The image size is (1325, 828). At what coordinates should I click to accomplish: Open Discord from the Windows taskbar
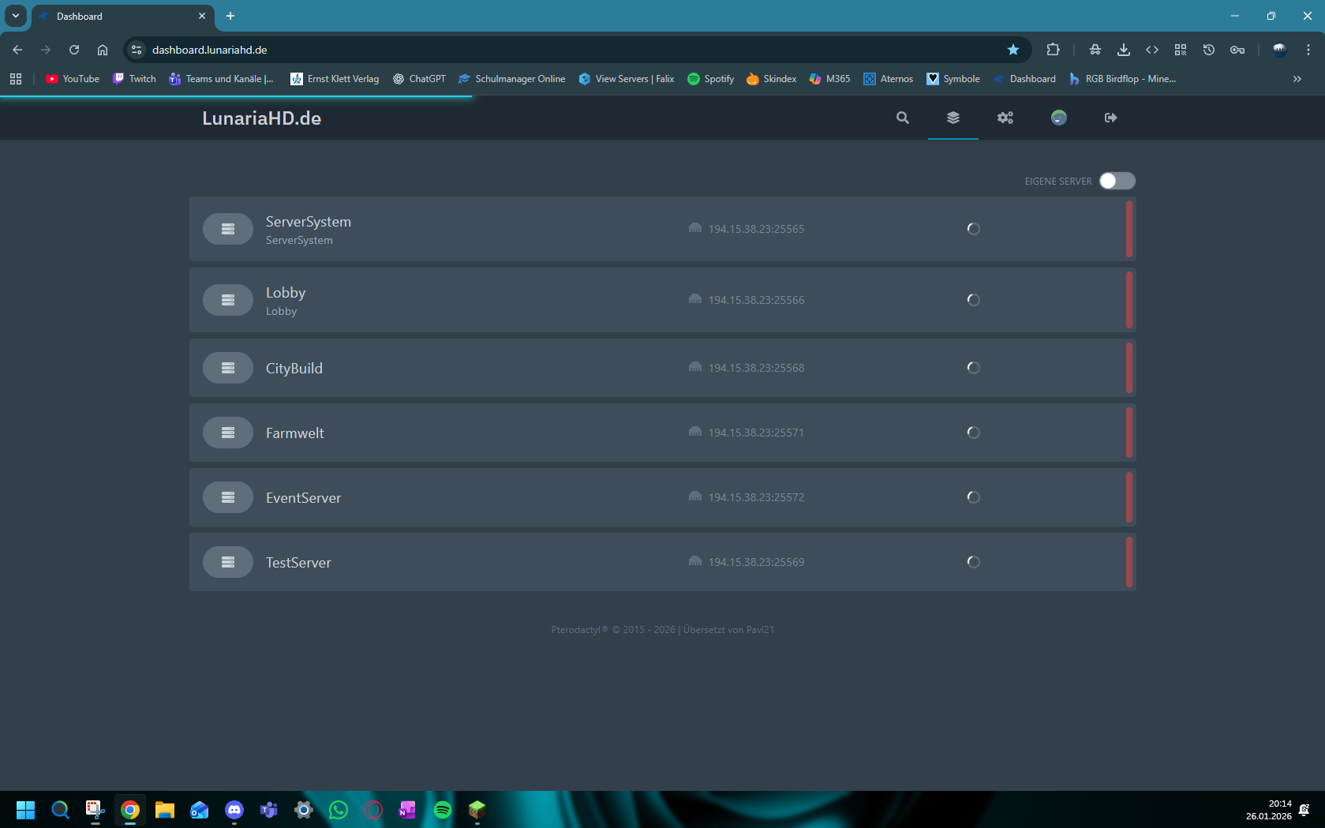(x=234, y=810)
